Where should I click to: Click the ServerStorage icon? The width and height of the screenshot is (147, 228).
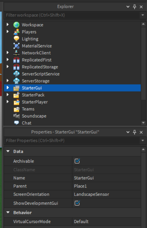16,81
